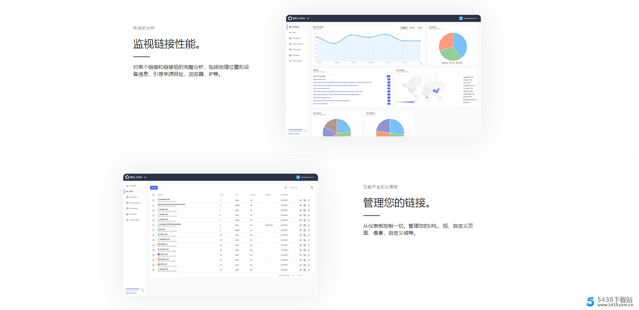Click the Create button

[x=154, y=187]
